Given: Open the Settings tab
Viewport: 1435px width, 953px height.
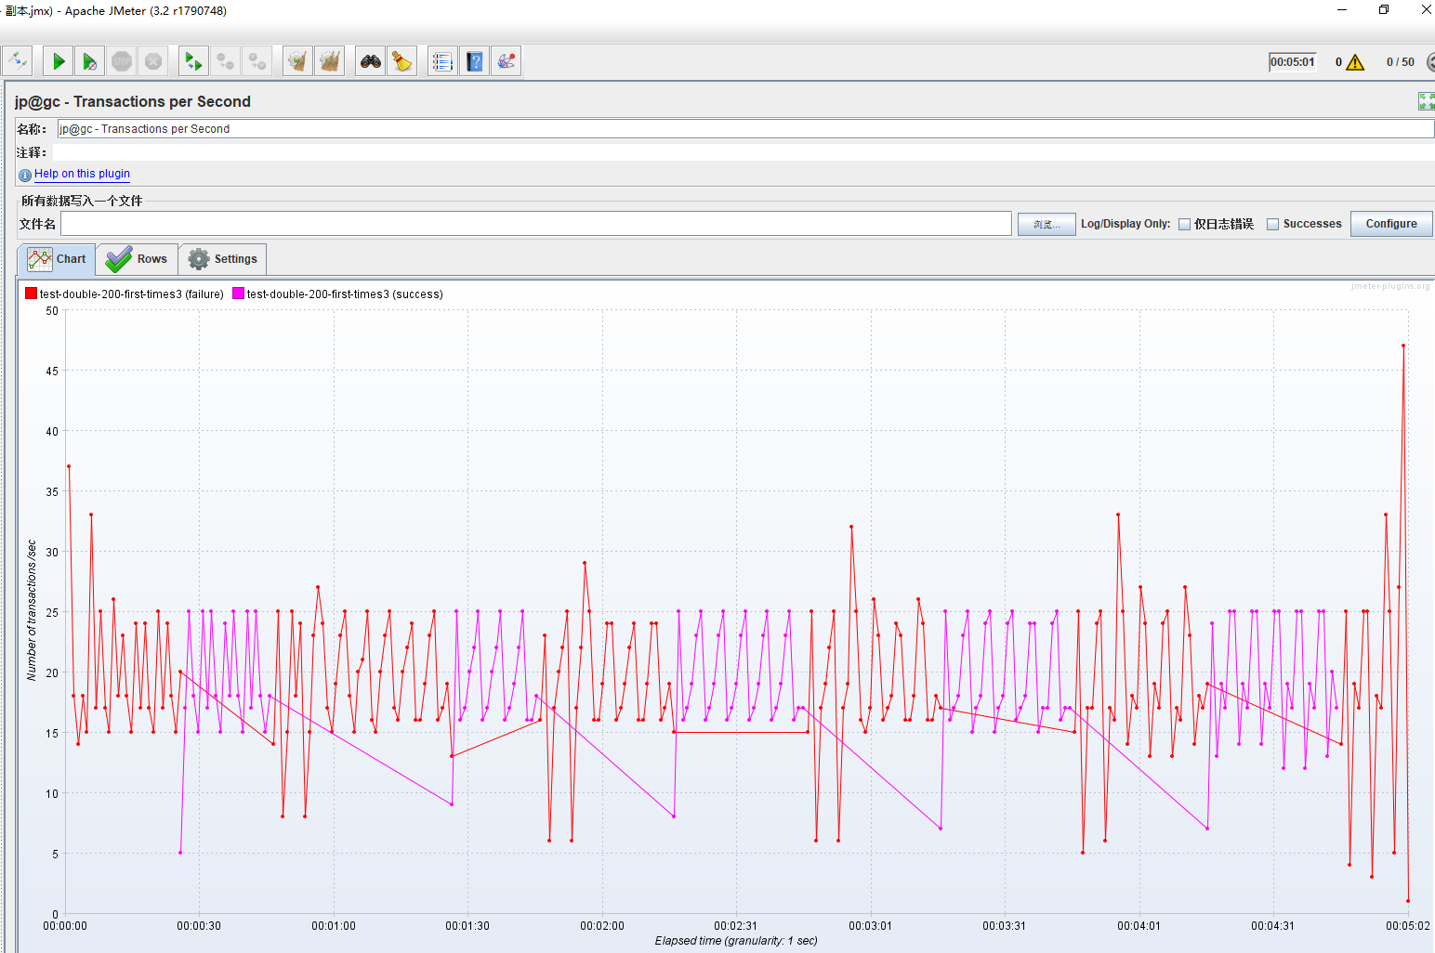Looking at the screenshot, I should click(223, 259).
